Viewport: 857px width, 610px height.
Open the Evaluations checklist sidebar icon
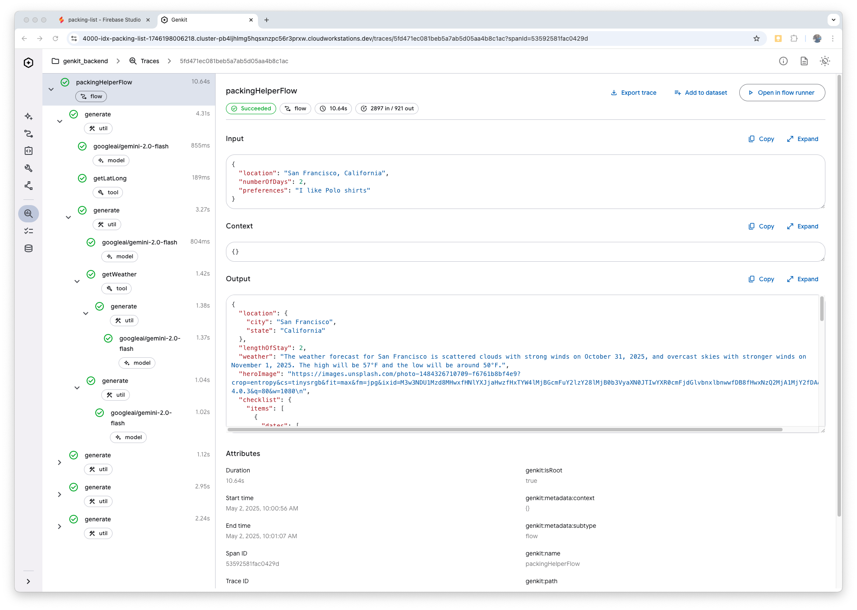pyautogui.click(x=29, y=231)
